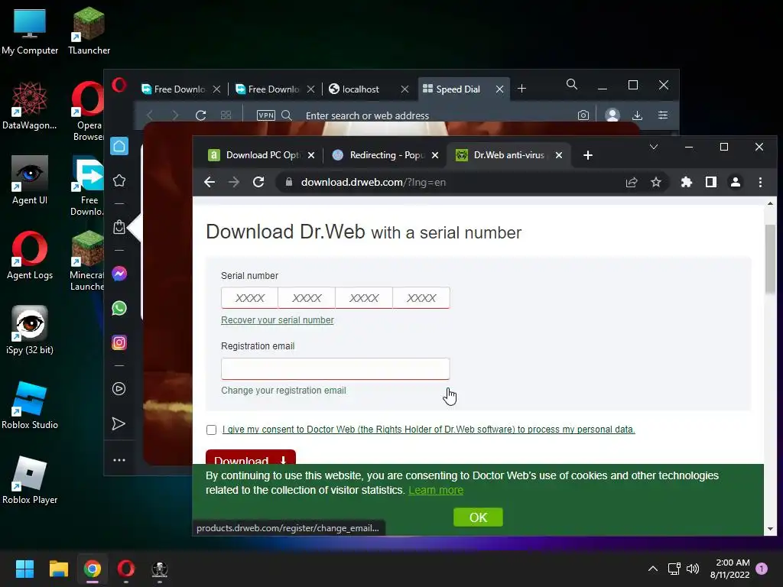
Task: Reload the Dr.Web page in Chrome
Action: pyautogui.click(x=258, y=182)
